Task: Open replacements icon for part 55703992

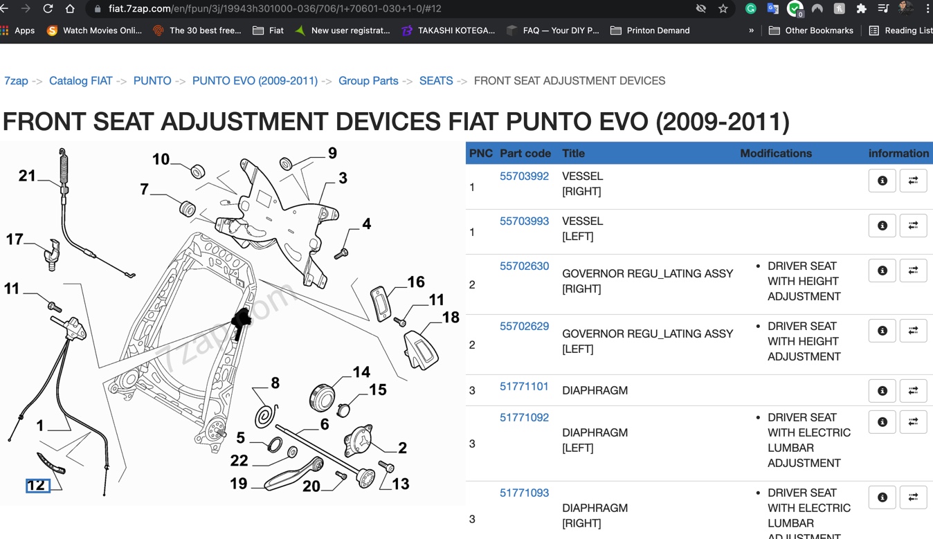Action: click(913, 181)
